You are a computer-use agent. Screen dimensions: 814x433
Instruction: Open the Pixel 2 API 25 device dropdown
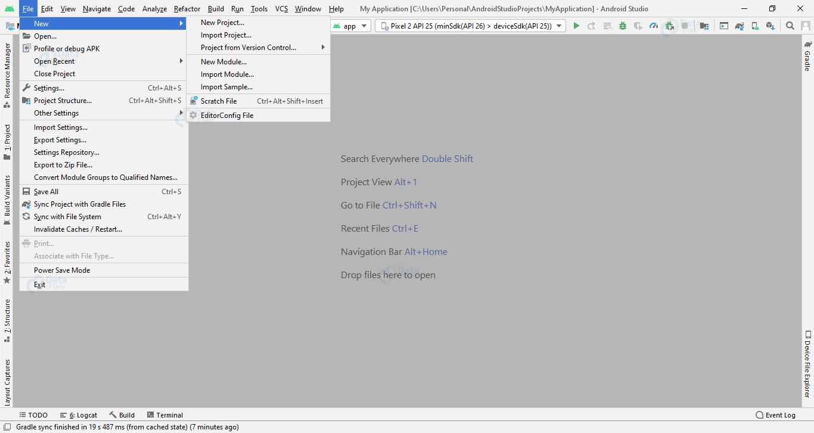(470, 26)
